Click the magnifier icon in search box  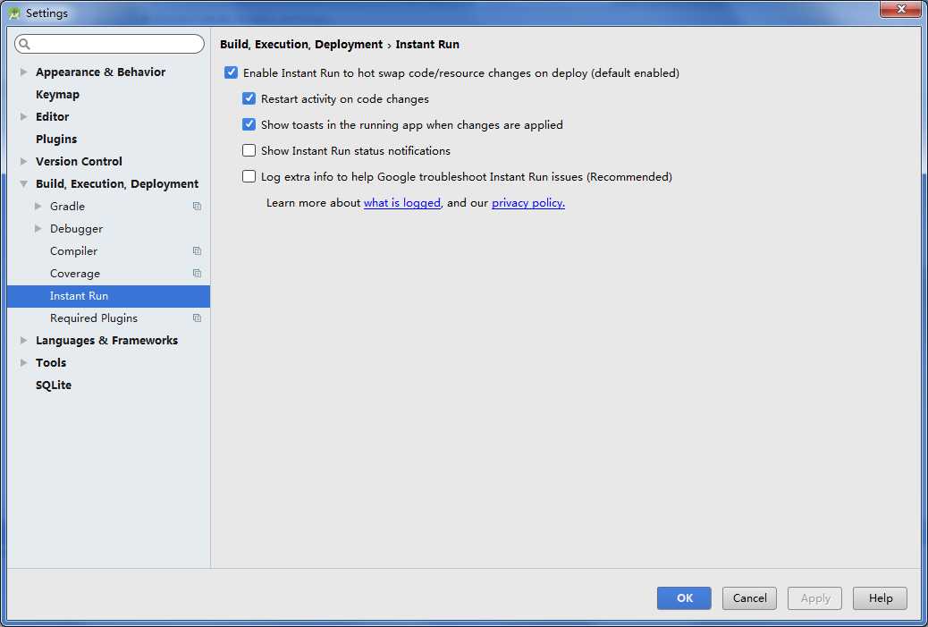(x=24, y=44)
